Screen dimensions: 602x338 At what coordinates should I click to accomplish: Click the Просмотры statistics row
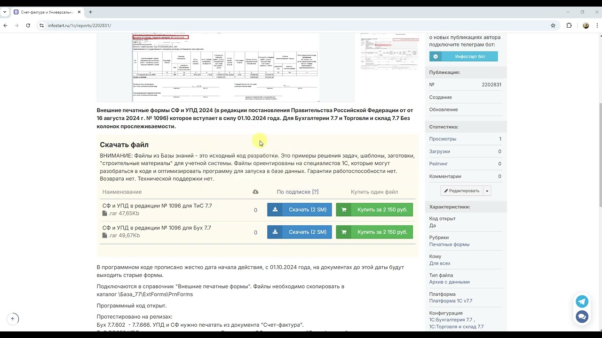coord(465,139)
